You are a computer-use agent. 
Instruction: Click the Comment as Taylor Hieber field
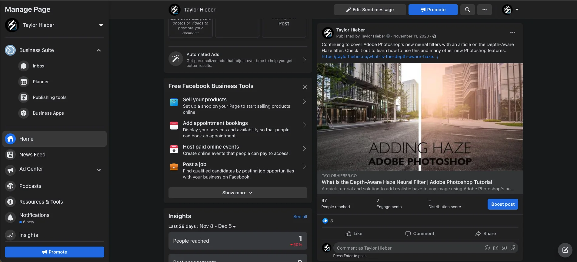(x=409, y=248)
